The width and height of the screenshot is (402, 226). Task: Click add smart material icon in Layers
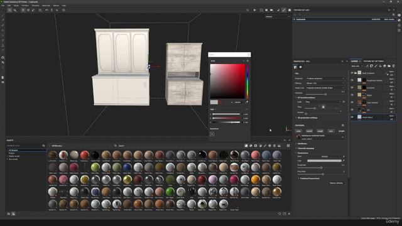point(384,66)
